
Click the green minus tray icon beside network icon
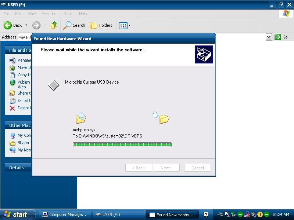[x=240, y=214]
